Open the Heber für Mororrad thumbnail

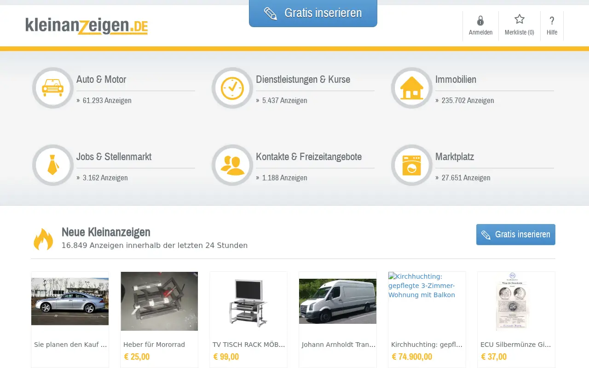click(159, 301)
